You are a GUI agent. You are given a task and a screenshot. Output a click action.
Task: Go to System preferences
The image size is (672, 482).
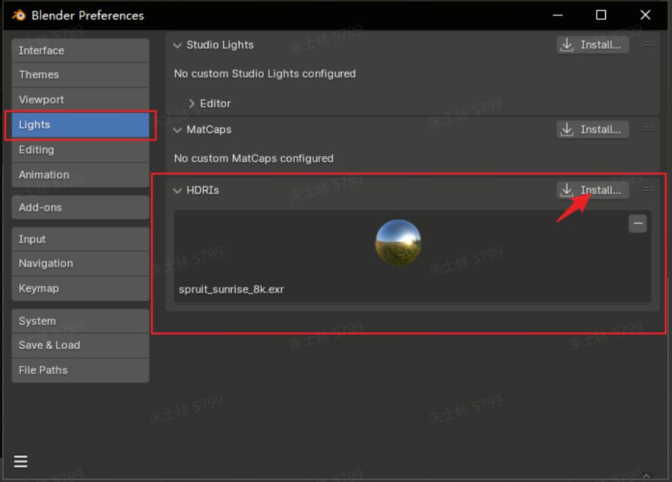click(x=80, y=321)
